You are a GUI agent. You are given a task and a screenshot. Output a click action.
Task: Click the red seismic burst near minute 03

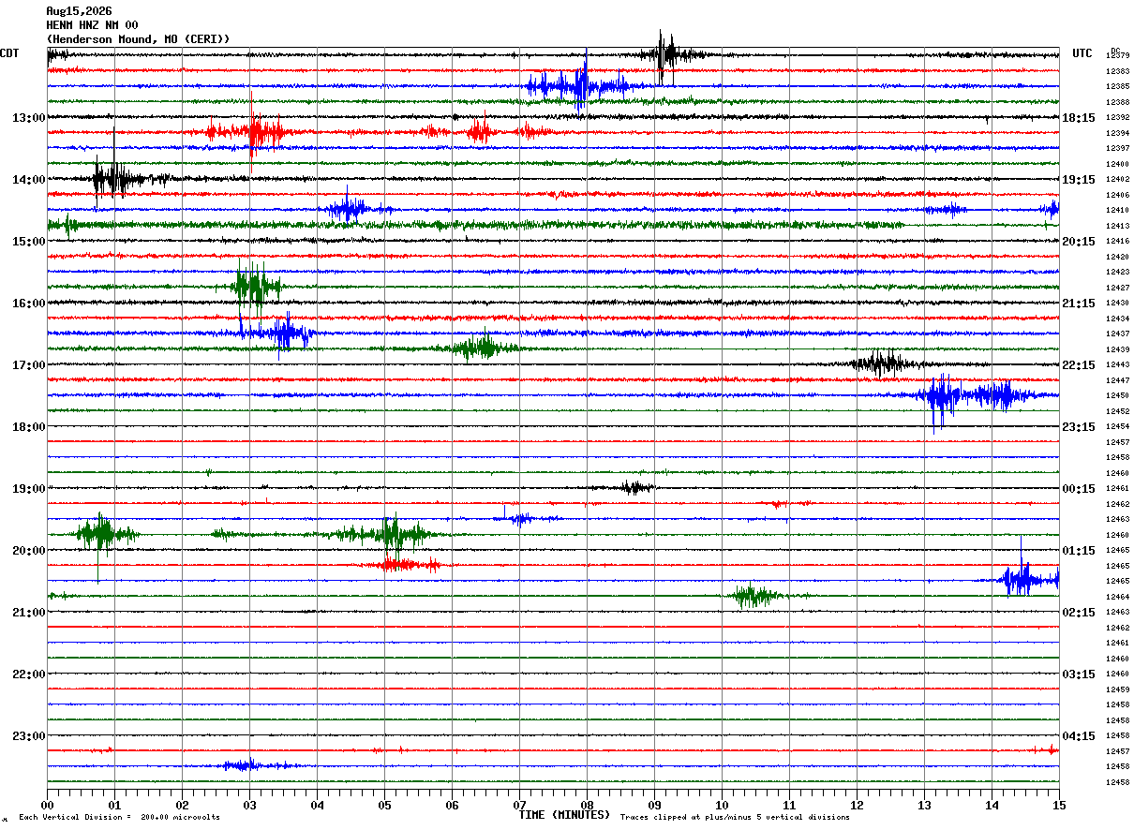pos(253,131)
